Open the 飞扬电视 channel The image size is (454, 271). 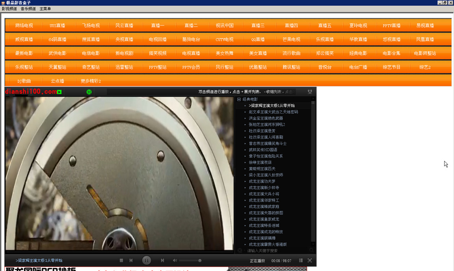[91, 26]
